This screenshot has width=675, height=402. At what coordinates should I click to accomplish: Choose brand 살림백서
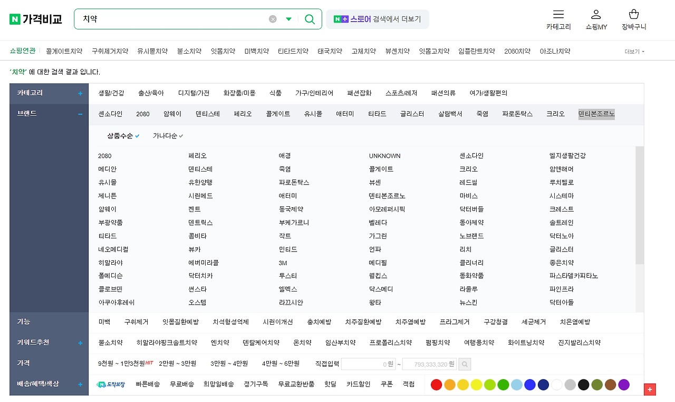click(x=450, y=114)
